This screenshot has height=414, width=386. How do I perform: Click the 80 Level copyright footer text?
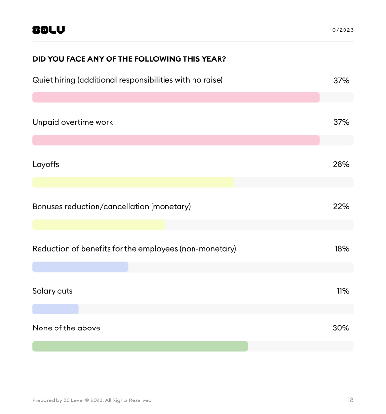tap(92, 400)
